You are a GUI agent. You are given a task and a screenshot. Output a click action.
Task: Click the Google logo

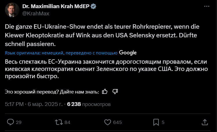tap(128, 53)
